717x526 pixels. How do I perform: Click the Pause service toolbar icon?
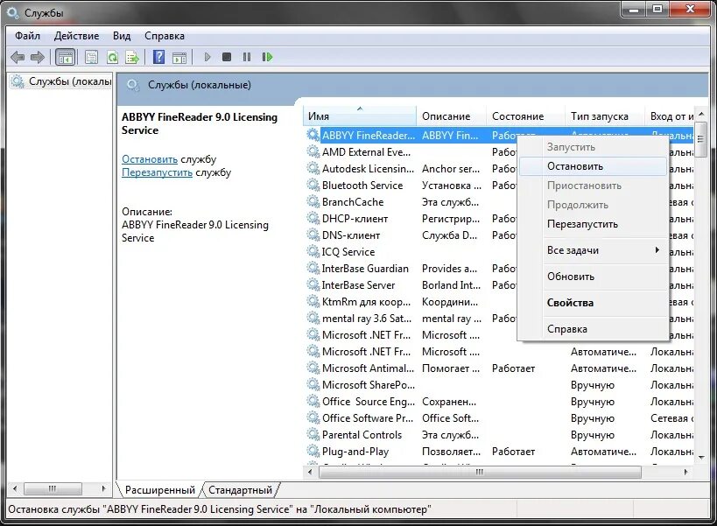tap(247, 57)
